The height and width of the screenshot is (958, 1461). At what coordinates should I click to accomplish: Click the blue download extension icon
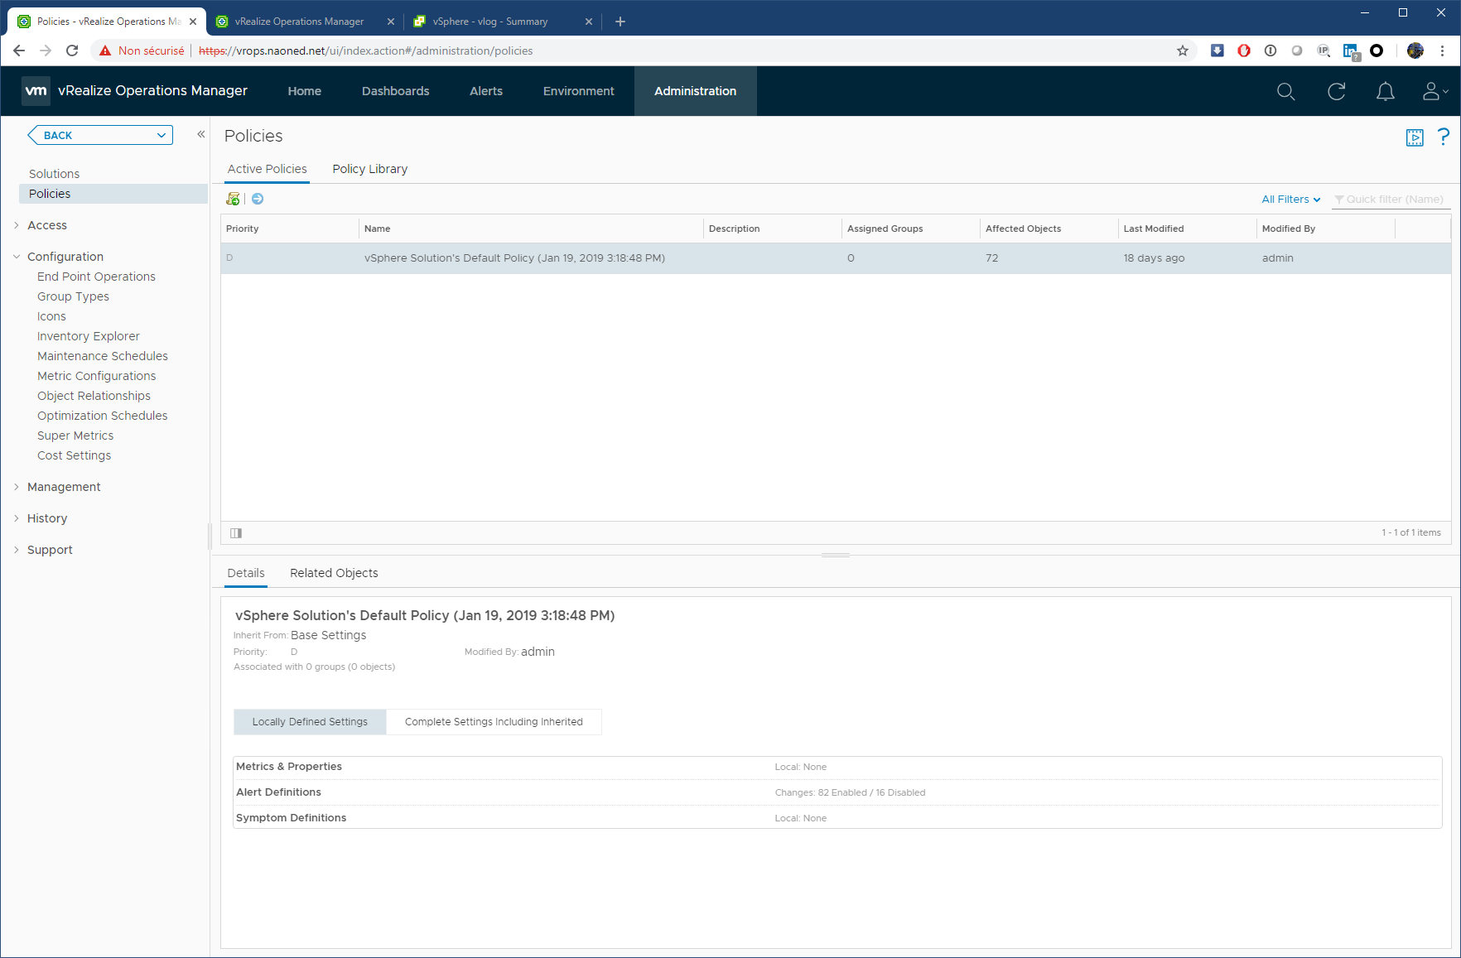pyautogui.click(x=1217, y=51)
